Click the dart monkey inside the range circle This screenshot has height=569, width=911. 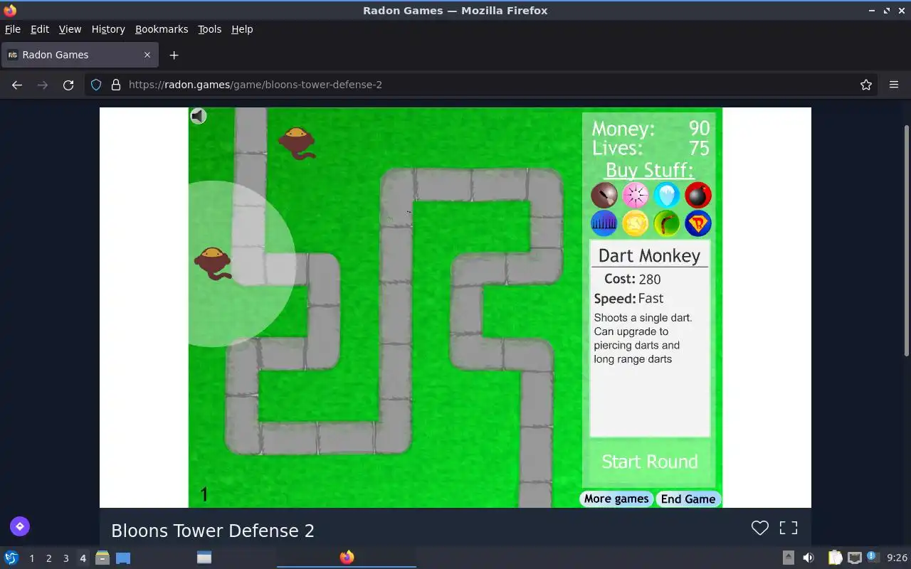213,263
